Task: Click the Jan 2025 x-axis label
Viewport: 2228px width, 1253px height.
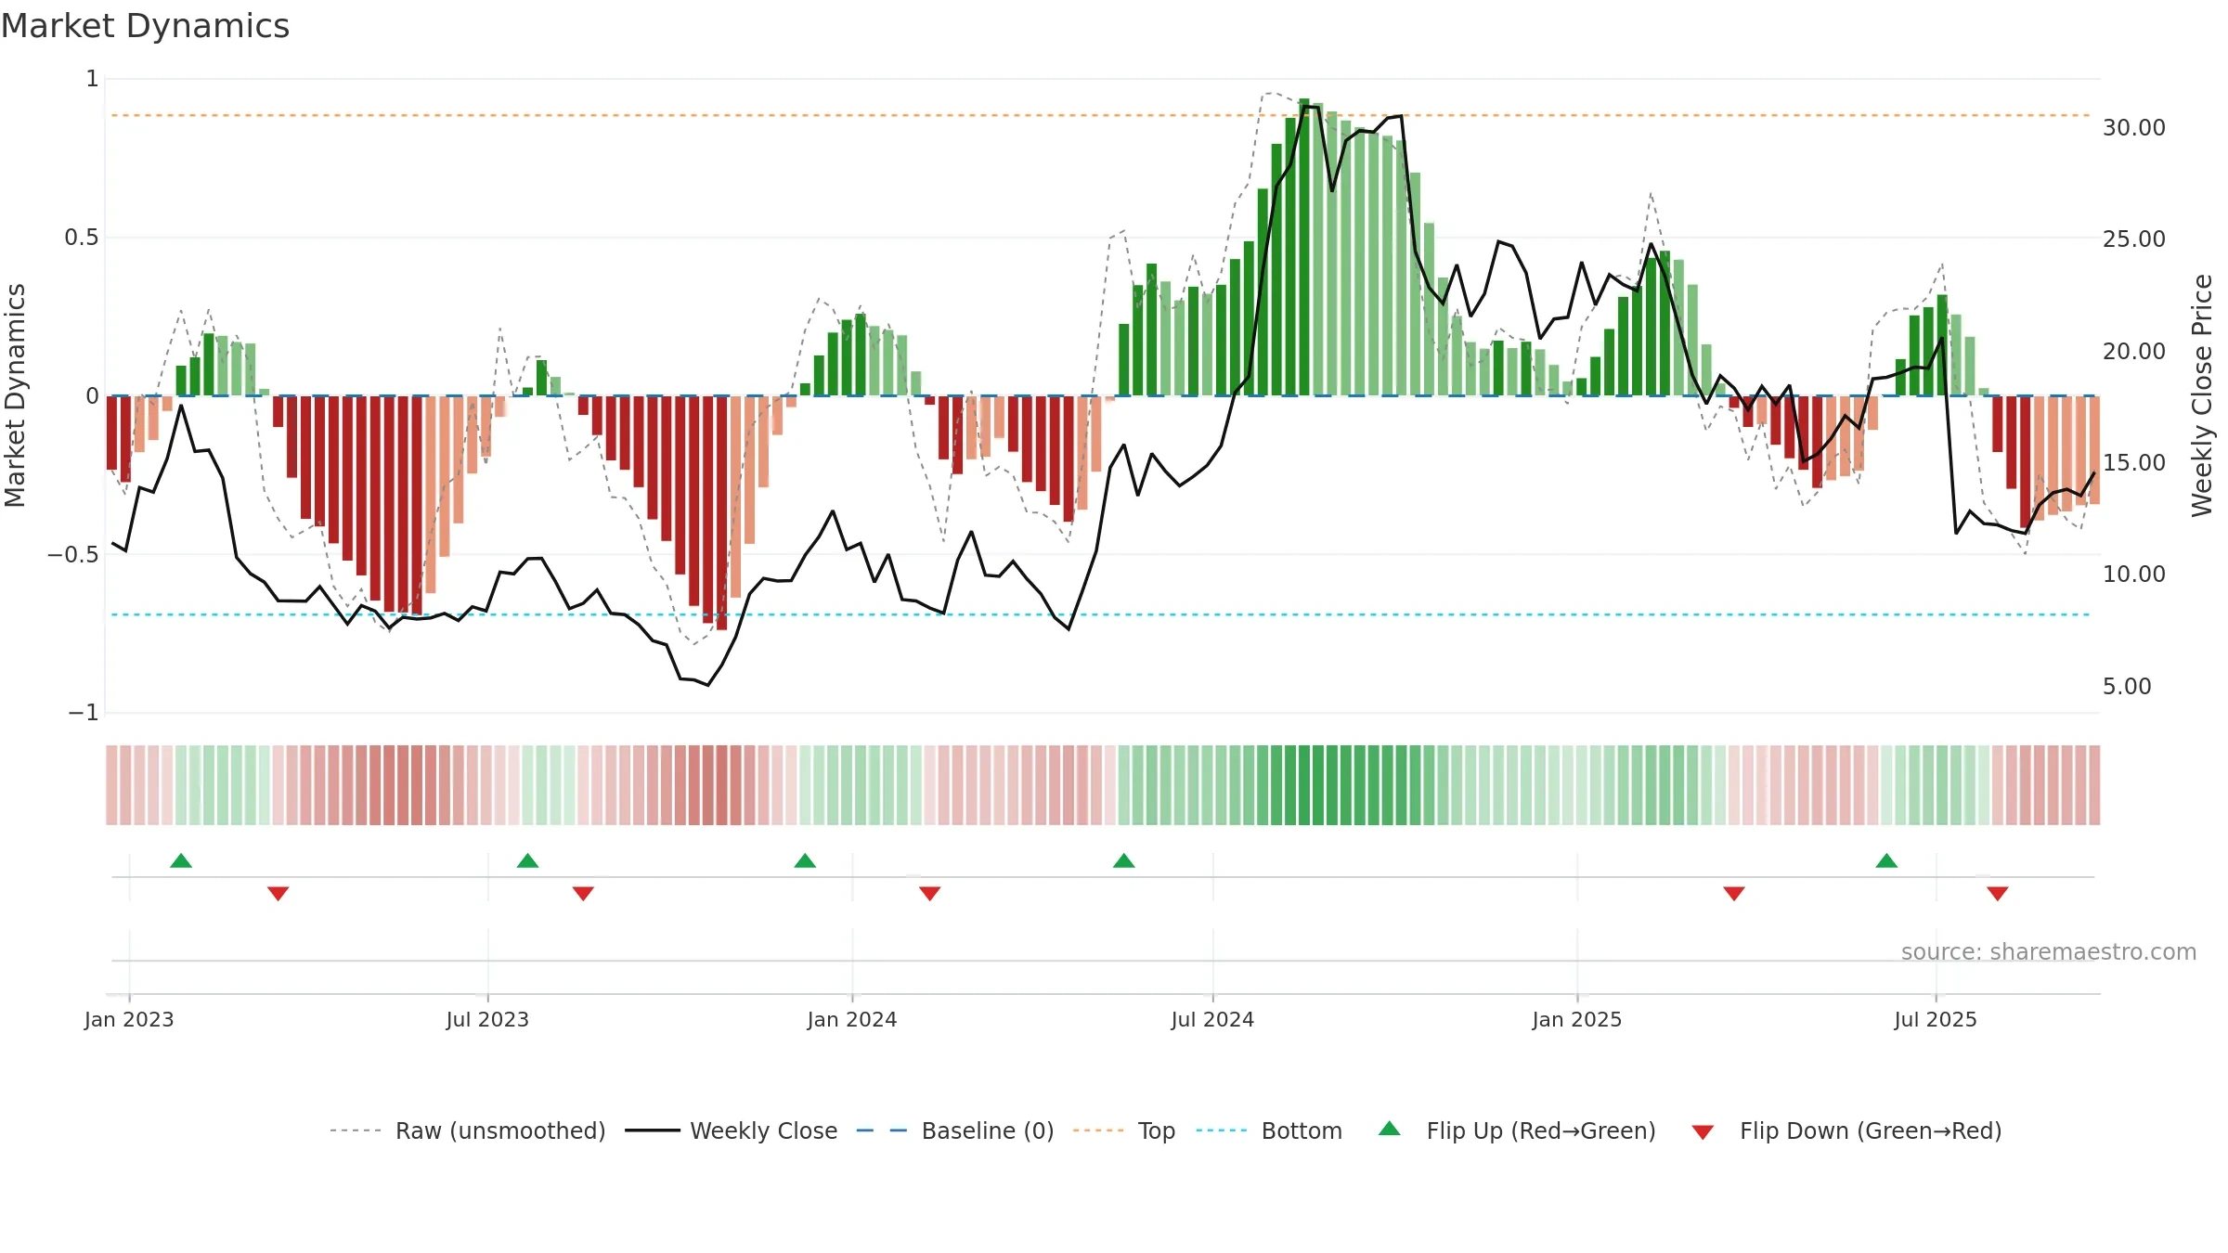Action: coord(1577,1019)
